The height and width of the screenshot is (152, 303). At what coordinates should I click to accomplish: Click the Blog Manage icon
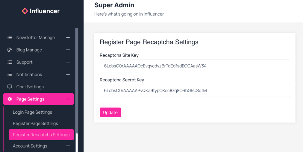(10, 50)
